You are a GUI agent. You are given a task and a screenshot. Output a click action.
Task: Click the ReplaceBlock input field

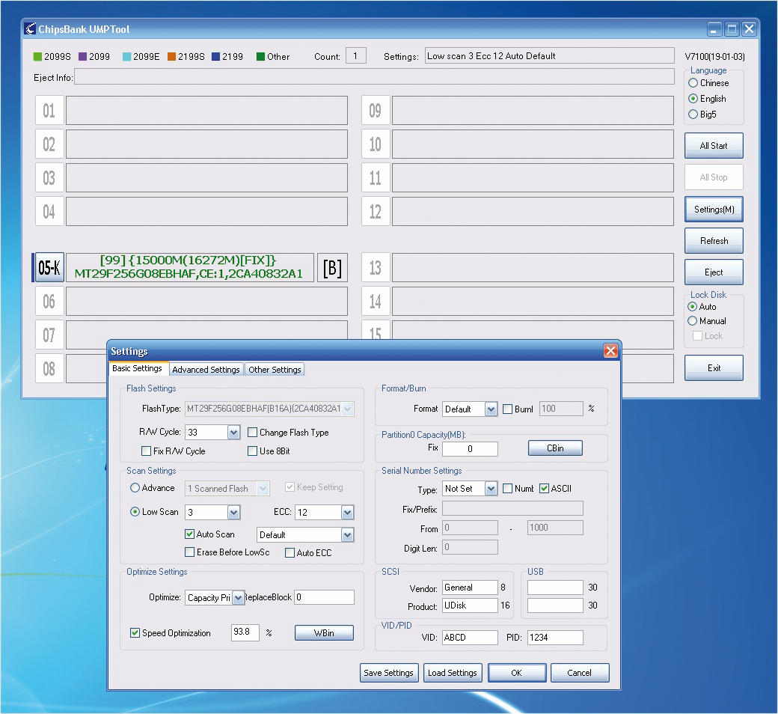(x=324, y=597)
